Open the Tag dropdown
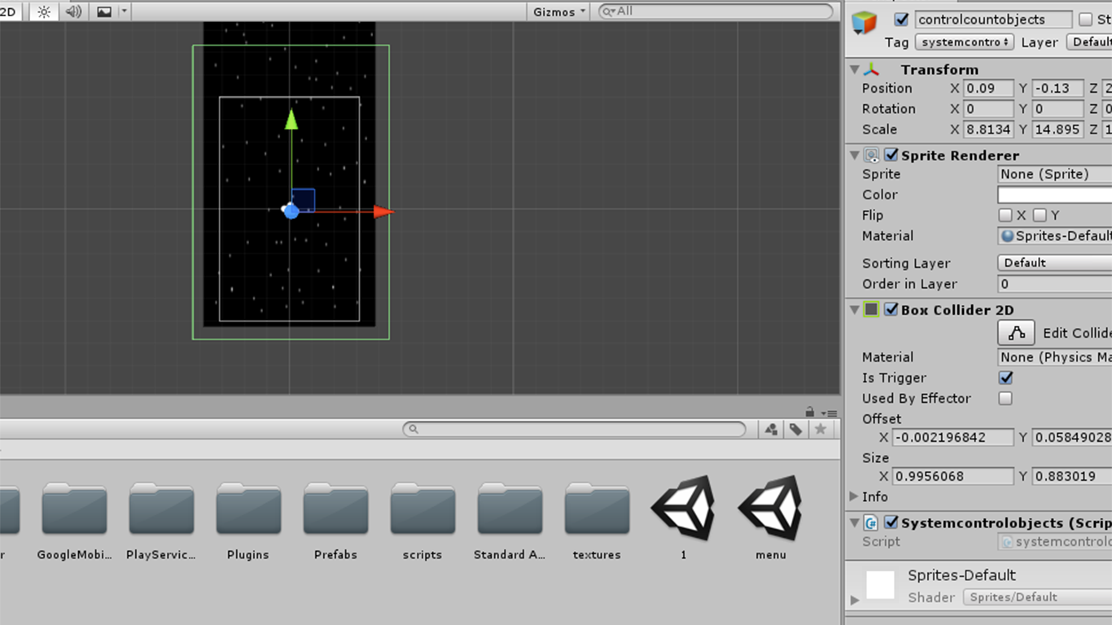 pyautogui.click(x=965, y=42)
